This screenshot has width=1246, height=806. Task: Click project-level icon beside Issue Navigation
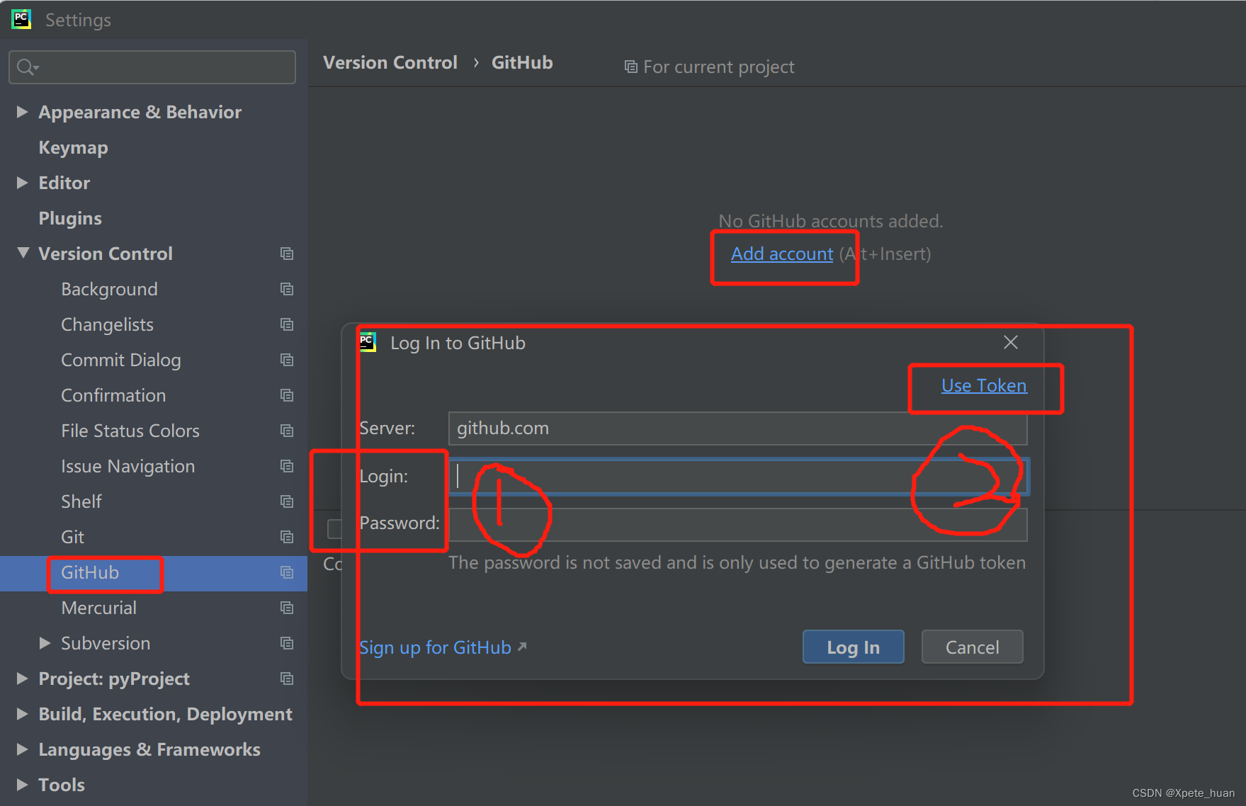click(x=287, y=466)
